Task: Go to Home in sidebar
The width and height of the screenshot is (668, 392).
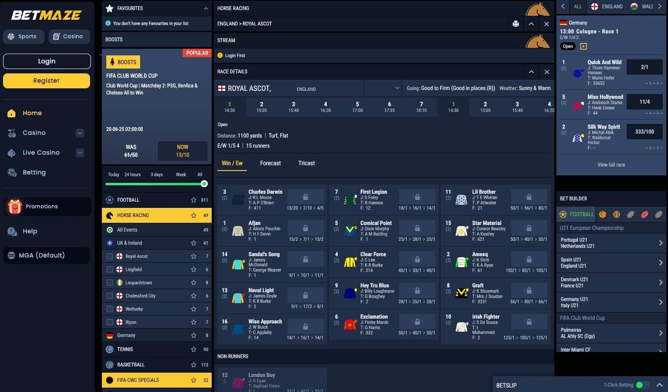Action: click(x=32, y=113)
